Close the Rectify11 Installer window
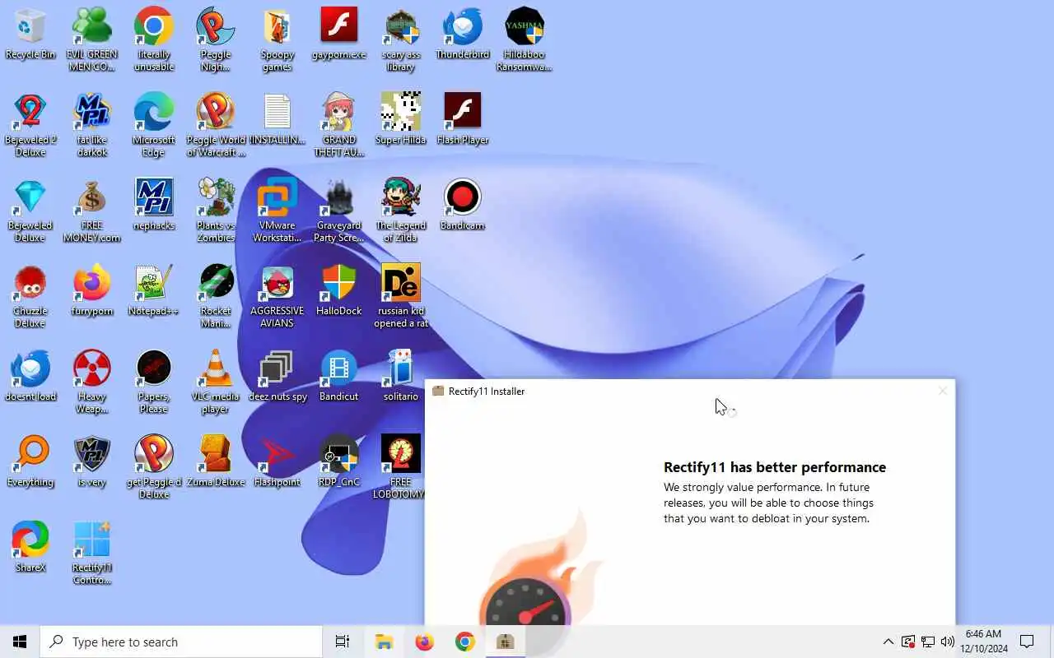 tap(943, 391)
